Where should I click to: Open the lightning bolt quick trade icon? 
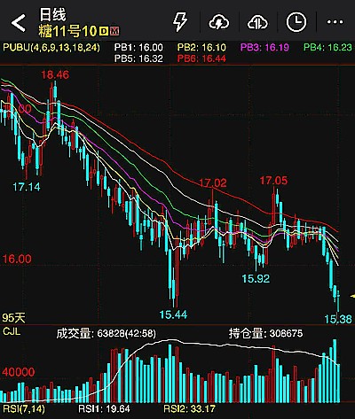point(180,22)
